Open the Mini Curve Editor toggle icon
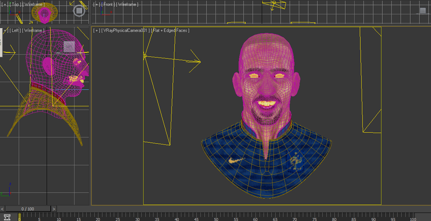The width and height of the screenshot is (431, 221). tap(7, 217)
